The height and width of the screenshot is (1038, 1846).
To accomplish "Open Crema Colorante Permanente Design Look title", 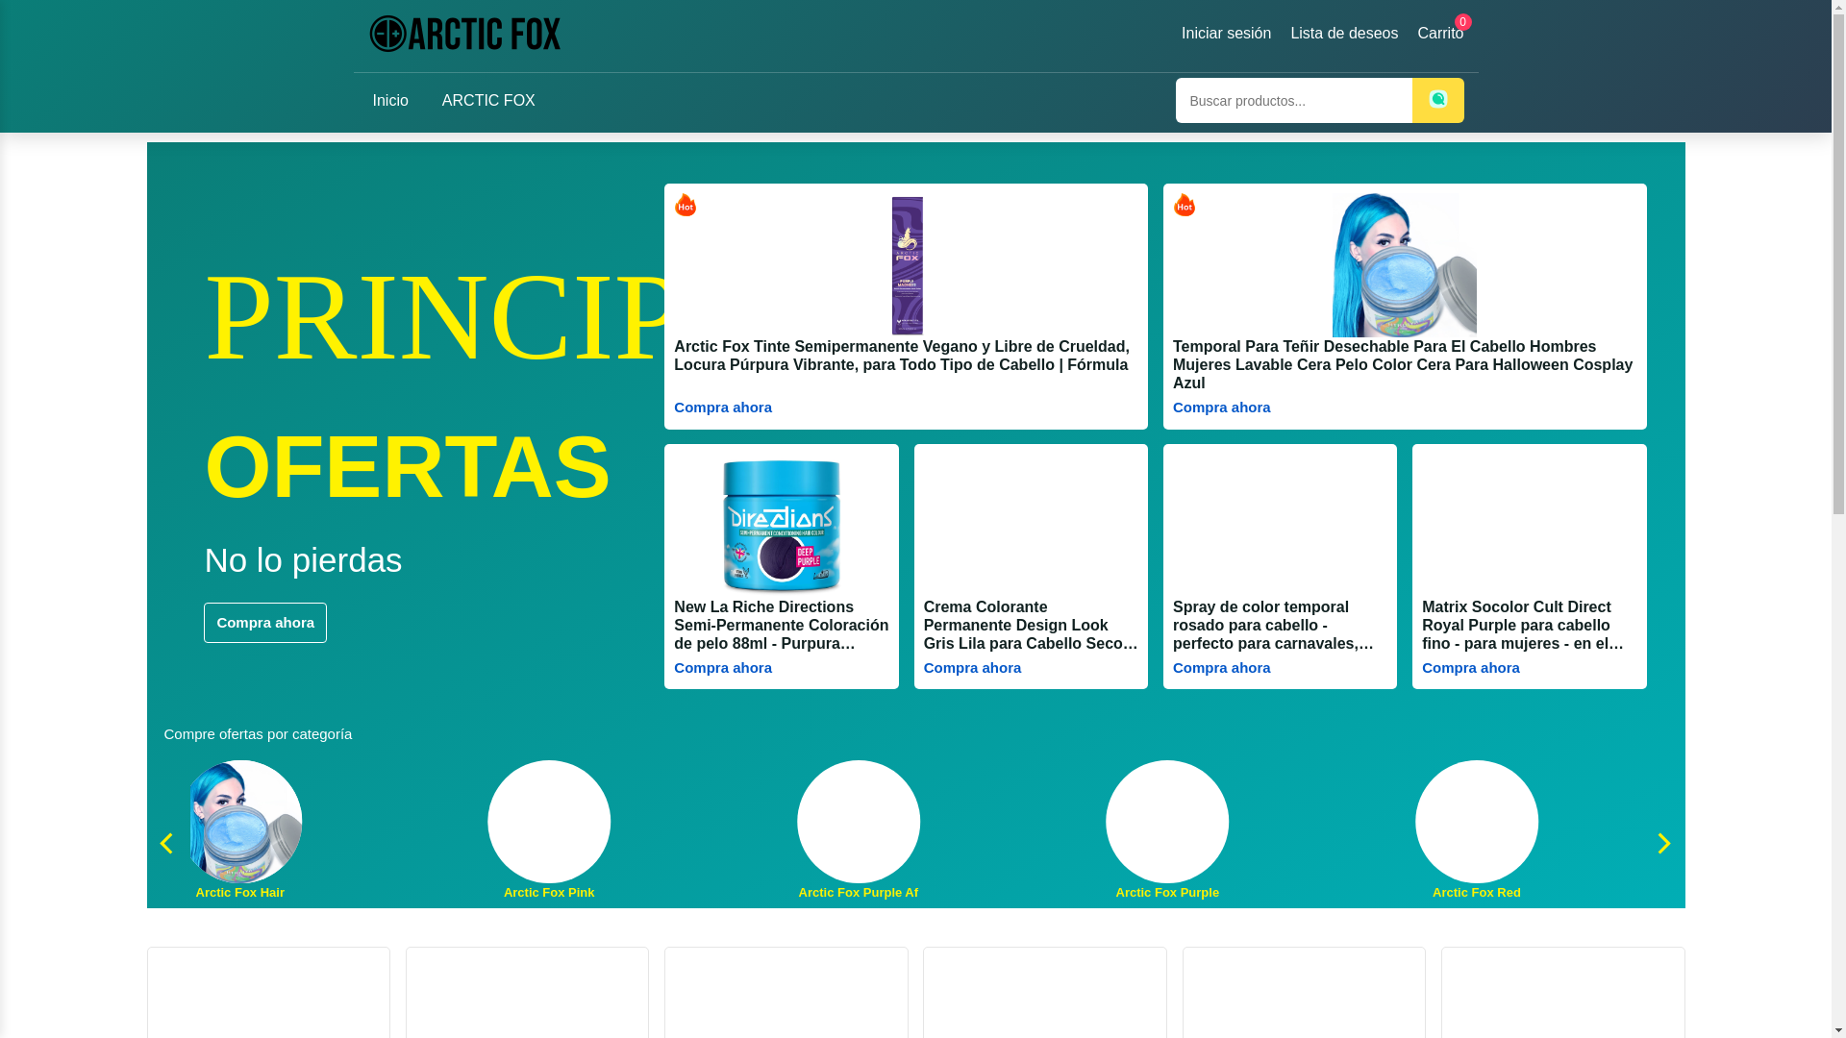I will point(1031,626).
